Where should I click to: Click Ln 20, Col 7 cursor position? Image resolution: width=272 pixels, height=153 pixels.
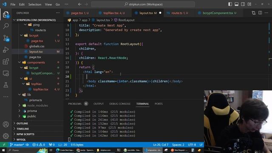tap(161, 144)
